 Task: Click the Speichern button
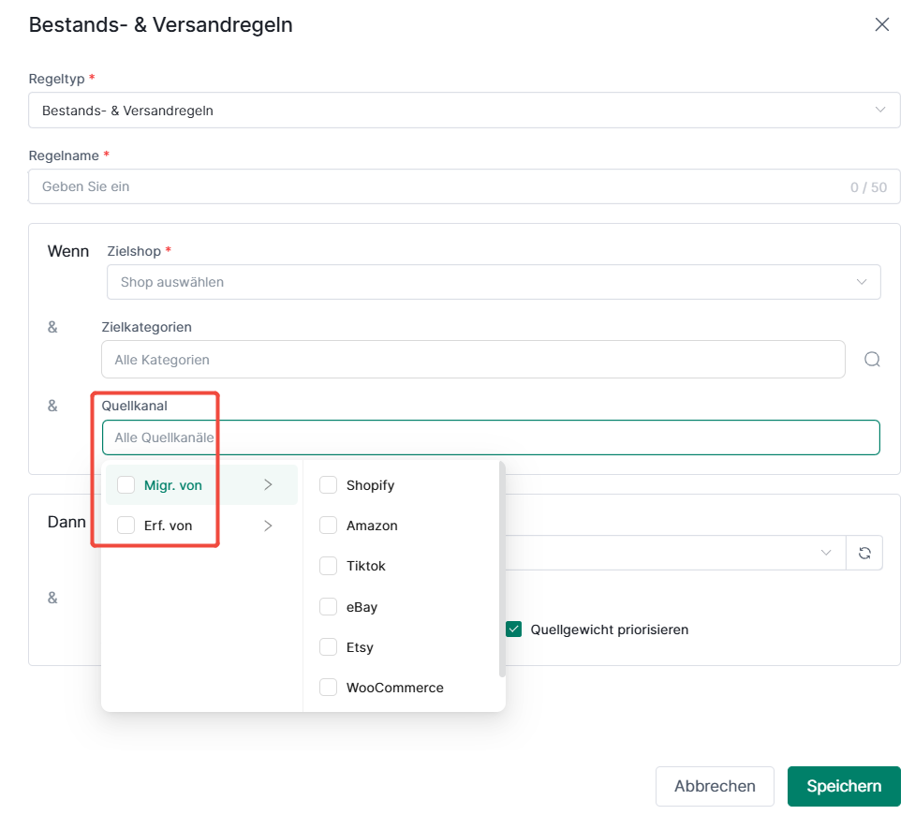(x=844, y=786)
